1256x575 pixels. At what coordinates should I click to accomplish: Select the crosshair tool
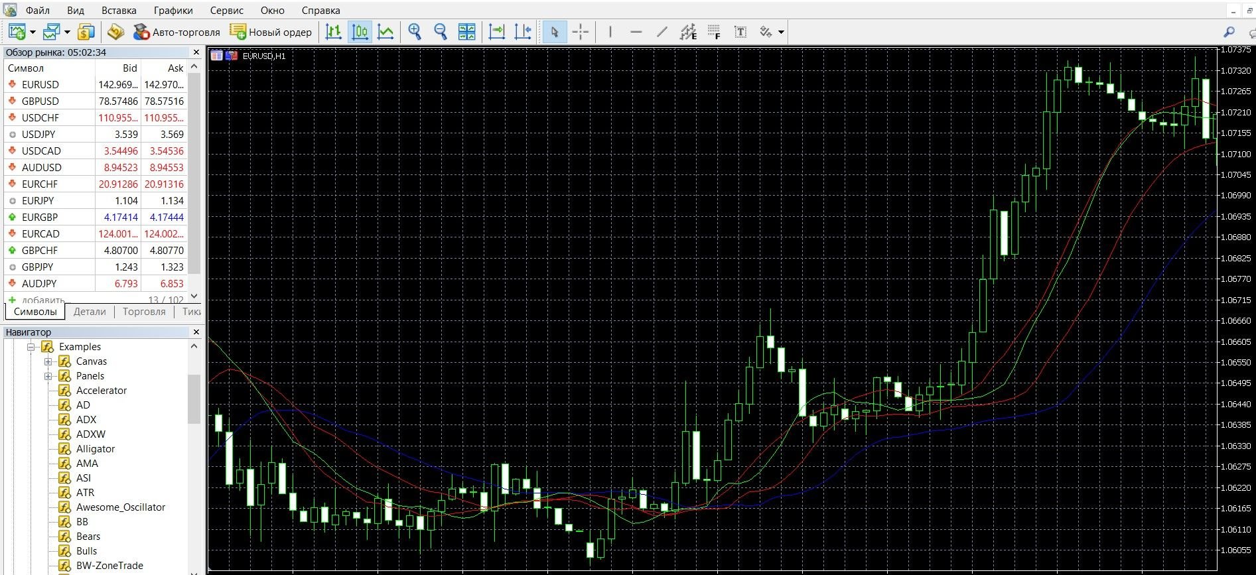[581, 32]
